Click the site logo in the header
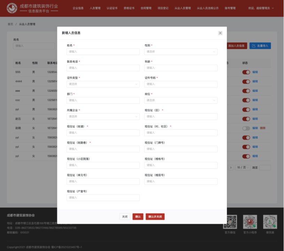The height and width of the screenshot is (251, 284). tap(11, 8)
